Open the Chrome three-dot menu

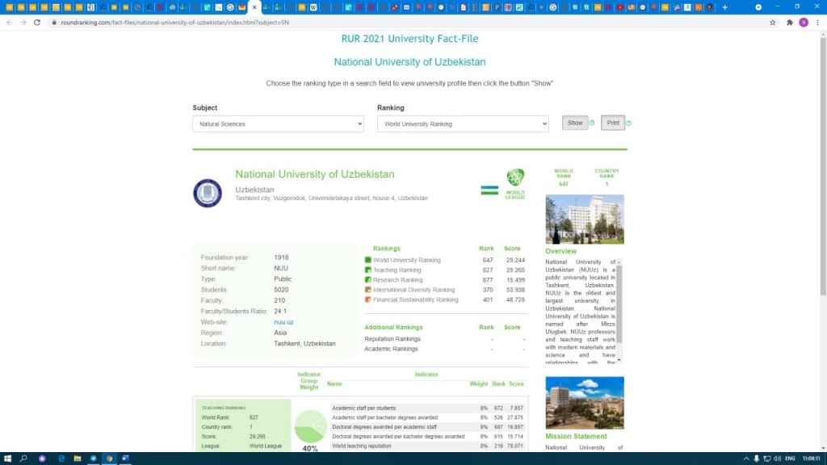tap(817, 23)
